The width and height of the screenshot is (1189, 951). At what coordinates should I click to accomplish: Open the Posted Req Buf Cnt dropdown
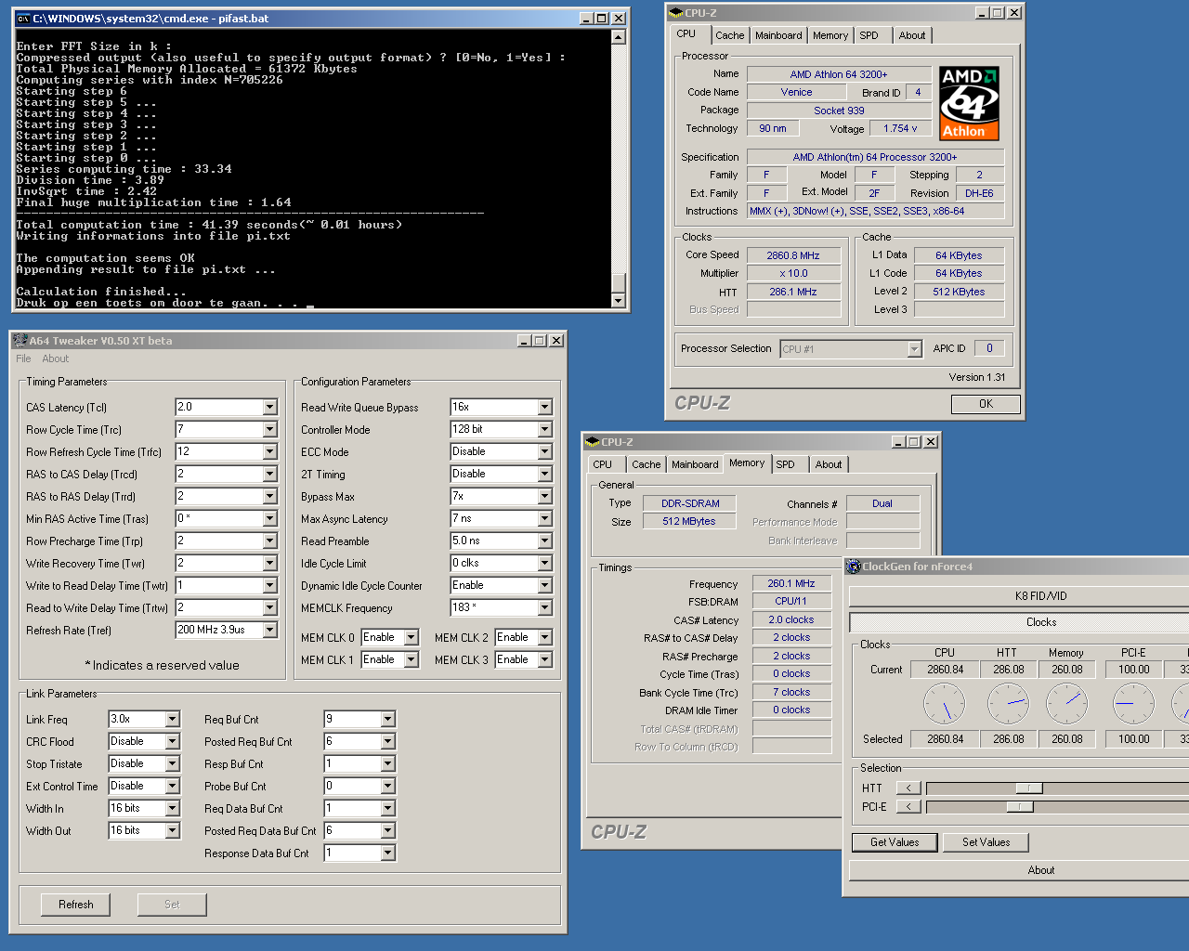[387, 741]
